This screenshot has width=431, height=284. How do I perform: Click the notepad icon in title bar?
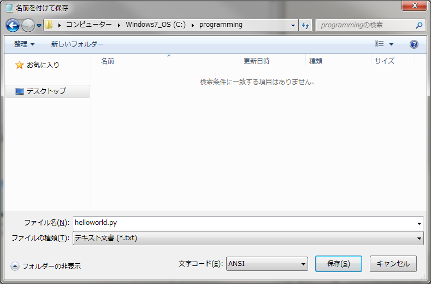[9, 8]
